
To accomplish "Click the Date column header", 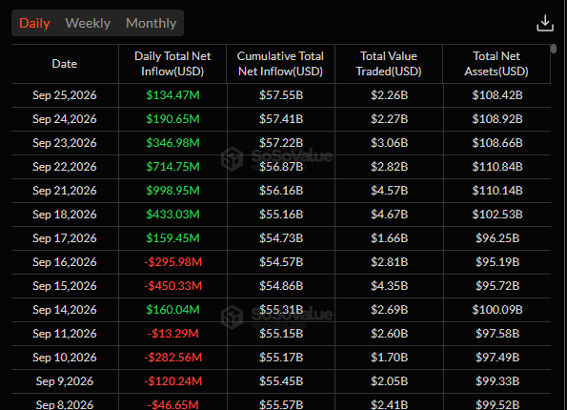I will [65, 64].
